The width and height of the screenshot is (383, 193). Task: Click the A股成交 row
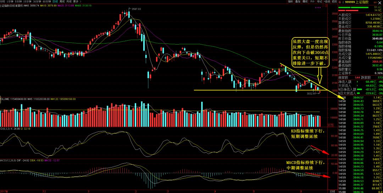pos(360,15)
